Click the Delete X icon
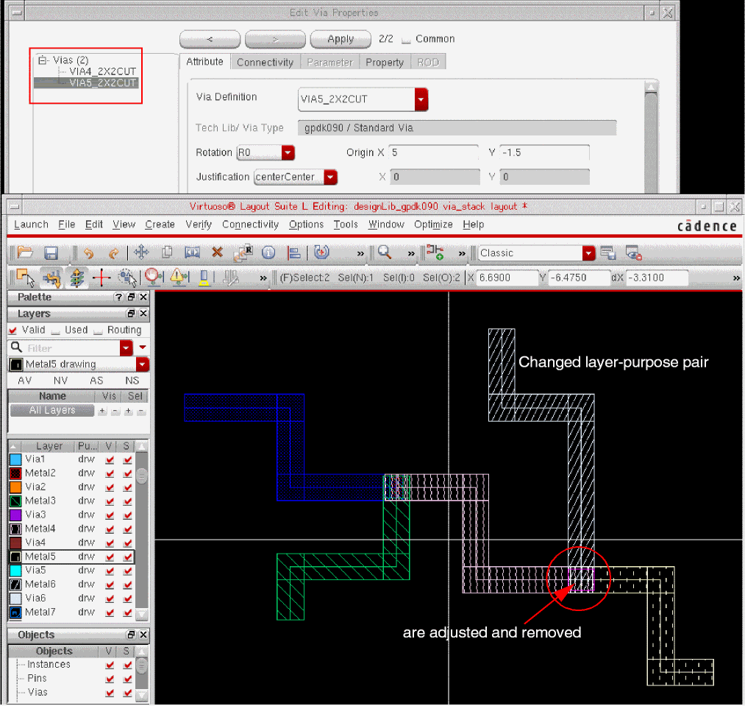Image resolution: width=745 pixels, height=706 pixels. pos(217,252)
